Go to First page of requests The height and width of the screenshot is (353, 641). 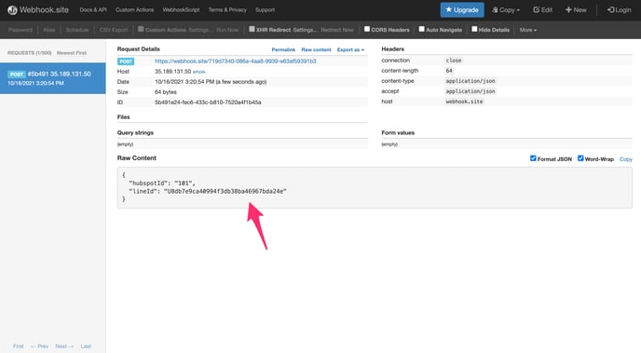point(19,346)
